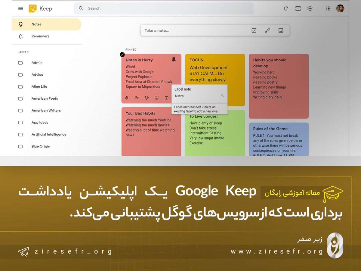The image size is (361, 271).
Task: Open the Admin label
Action: tap(37, 63)
